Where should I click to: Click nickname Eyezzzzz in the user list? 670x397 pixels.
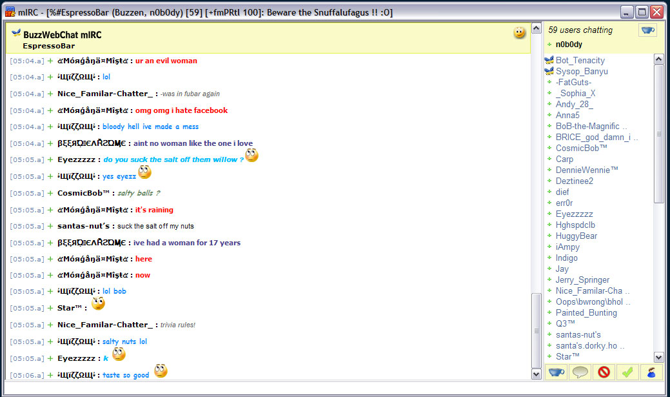coord(575,214)
